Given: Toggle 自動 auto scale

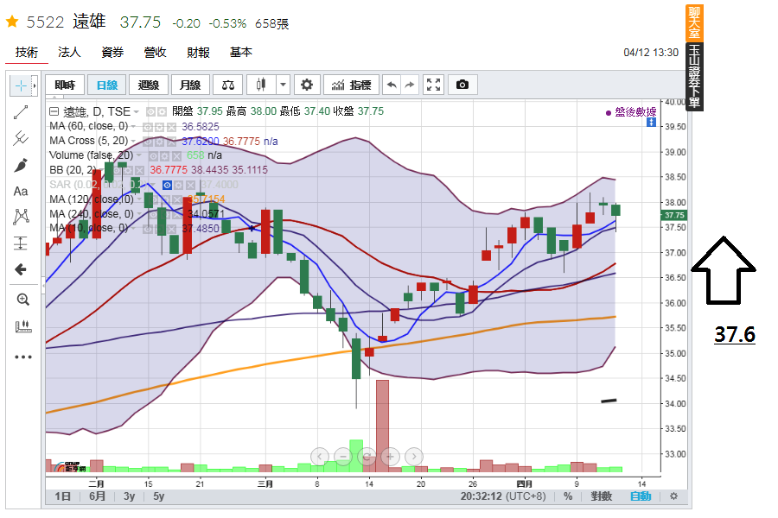Looking at the screenshot, I should point(641,496).
